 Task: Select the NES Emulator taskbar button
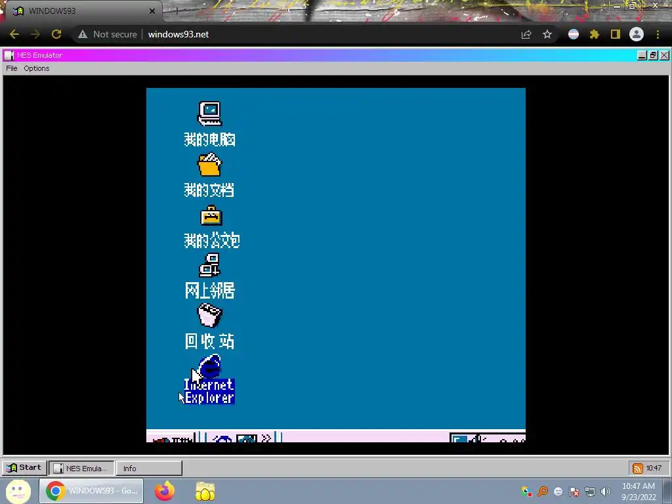click(81, 468)
